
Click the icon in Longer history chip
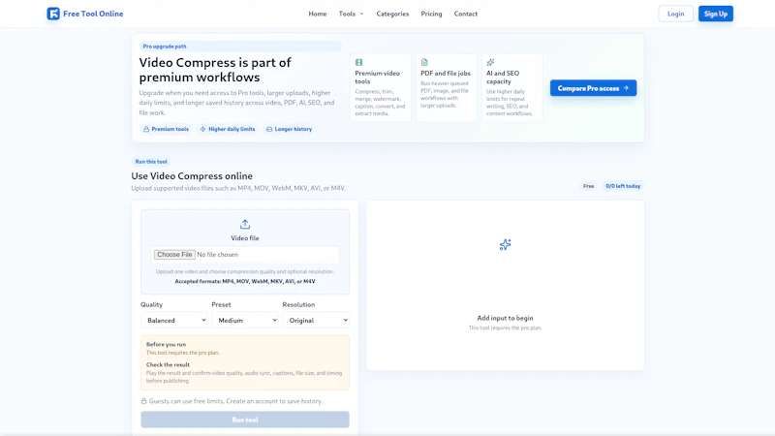coord(269,129)
